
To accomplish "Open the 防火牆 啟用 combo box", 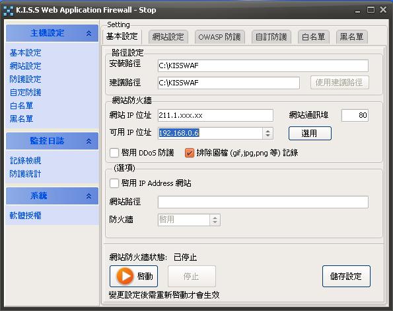I will click(189, 220).
